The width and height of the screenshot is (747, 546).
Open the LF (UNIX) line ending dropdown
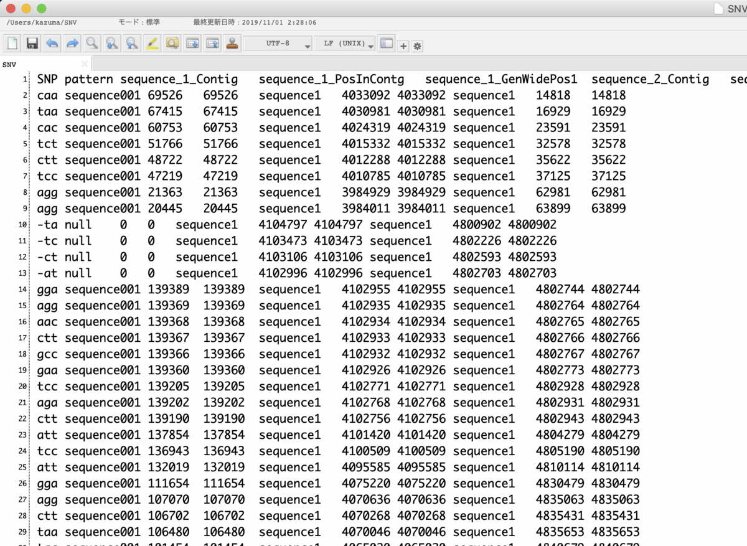[345, 44]
